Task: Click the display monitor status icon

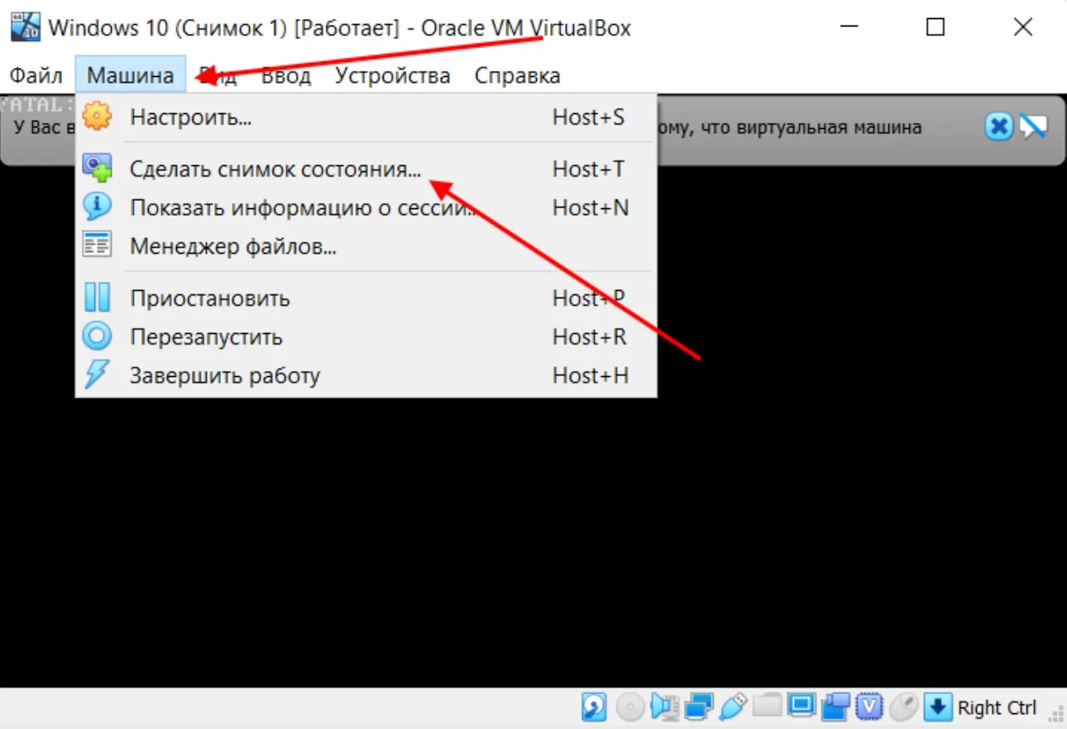Action: click(x=801, y=707)
